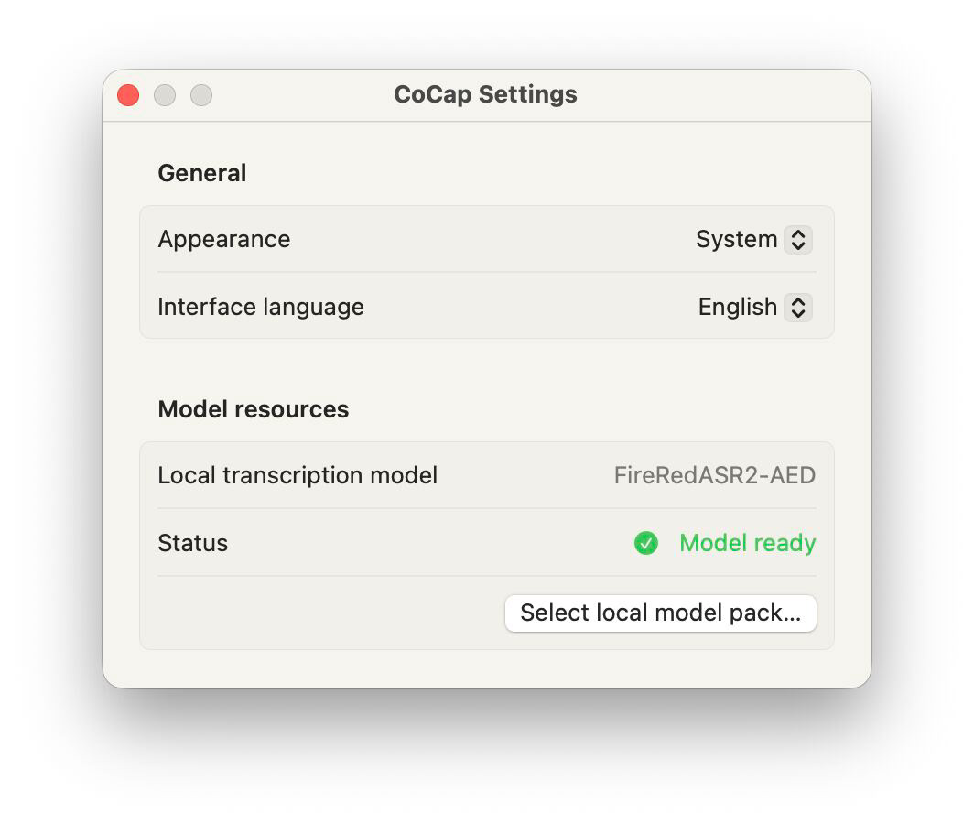Click the green checkmark status icon
This screenshot has height=824, width=974.
click(646, 543)
